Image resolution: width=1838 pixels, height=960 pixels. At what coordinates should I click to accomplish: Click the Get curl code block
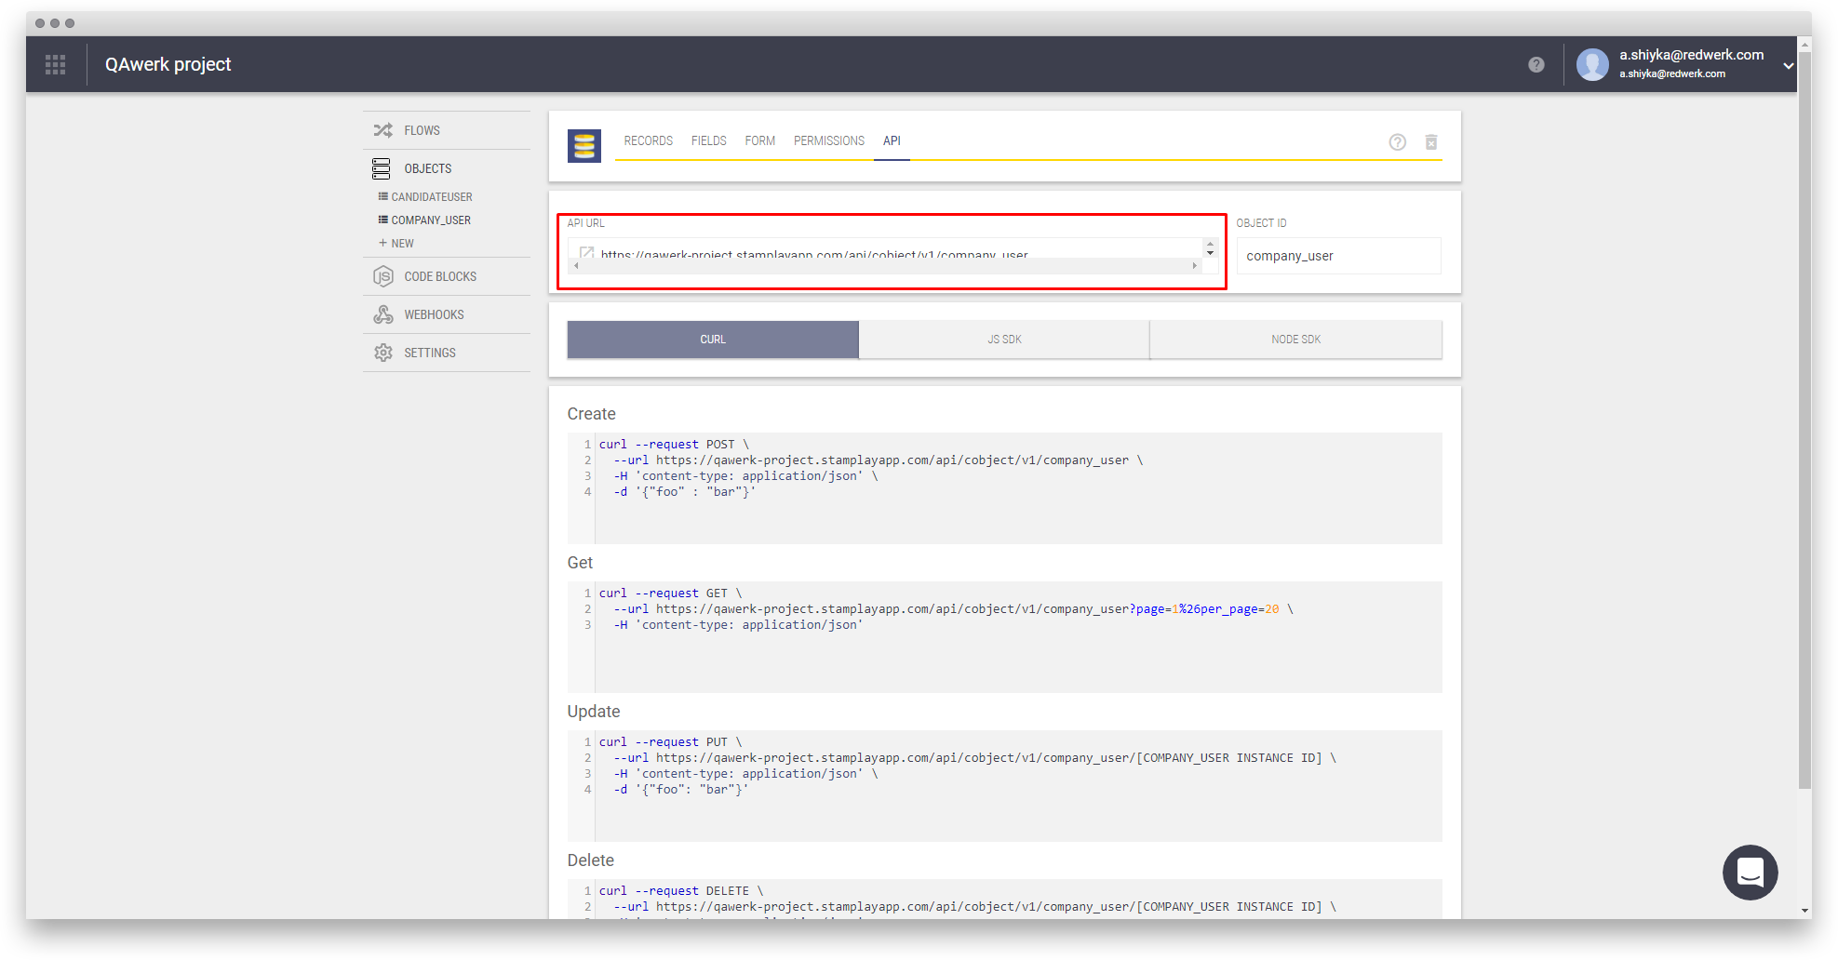[1004, 637]
